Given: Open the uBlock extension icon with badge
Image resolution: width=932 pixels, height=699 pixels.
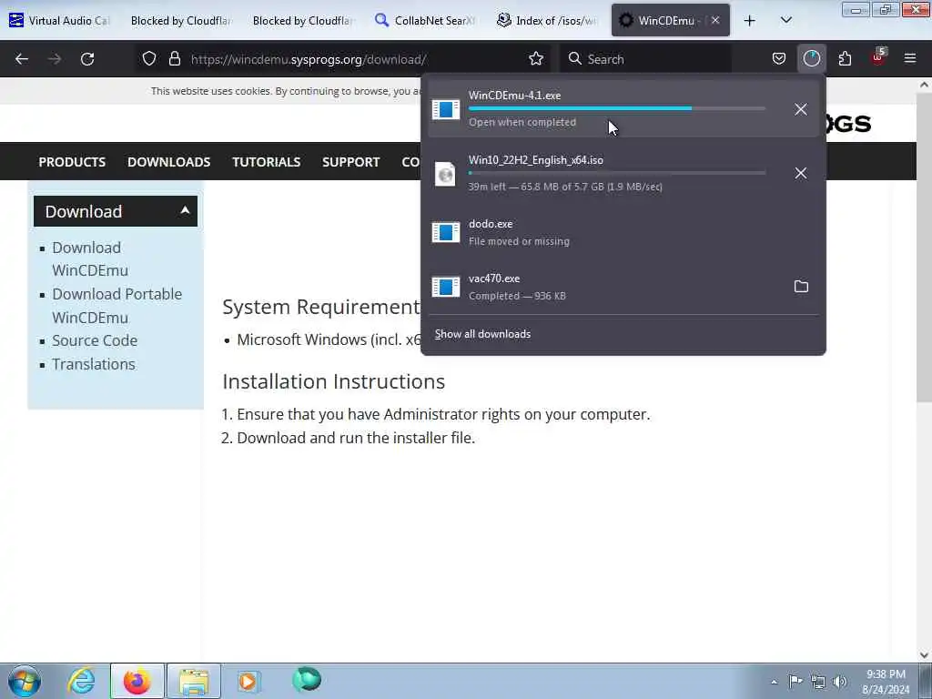Looking at the screenshot, I should [878, 57].
